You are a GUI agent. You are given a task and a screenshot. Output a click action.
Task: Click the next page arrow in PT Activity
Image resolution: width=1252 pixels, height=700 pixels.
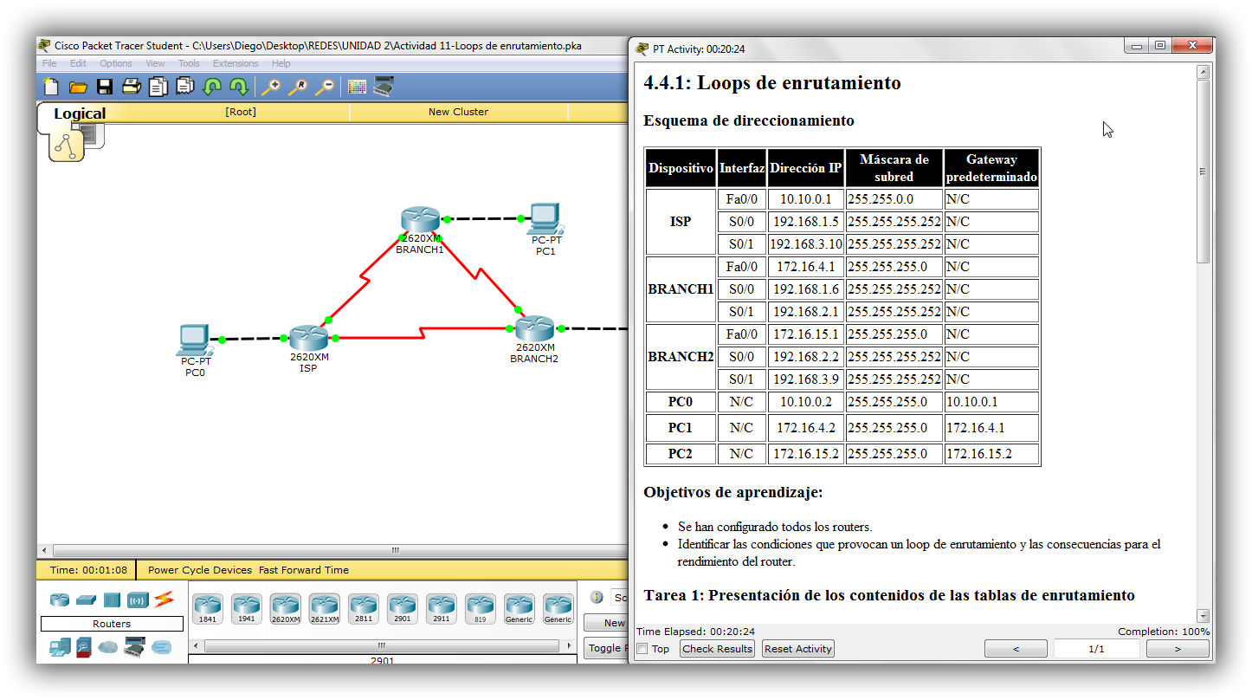[x=1177, y=648]
